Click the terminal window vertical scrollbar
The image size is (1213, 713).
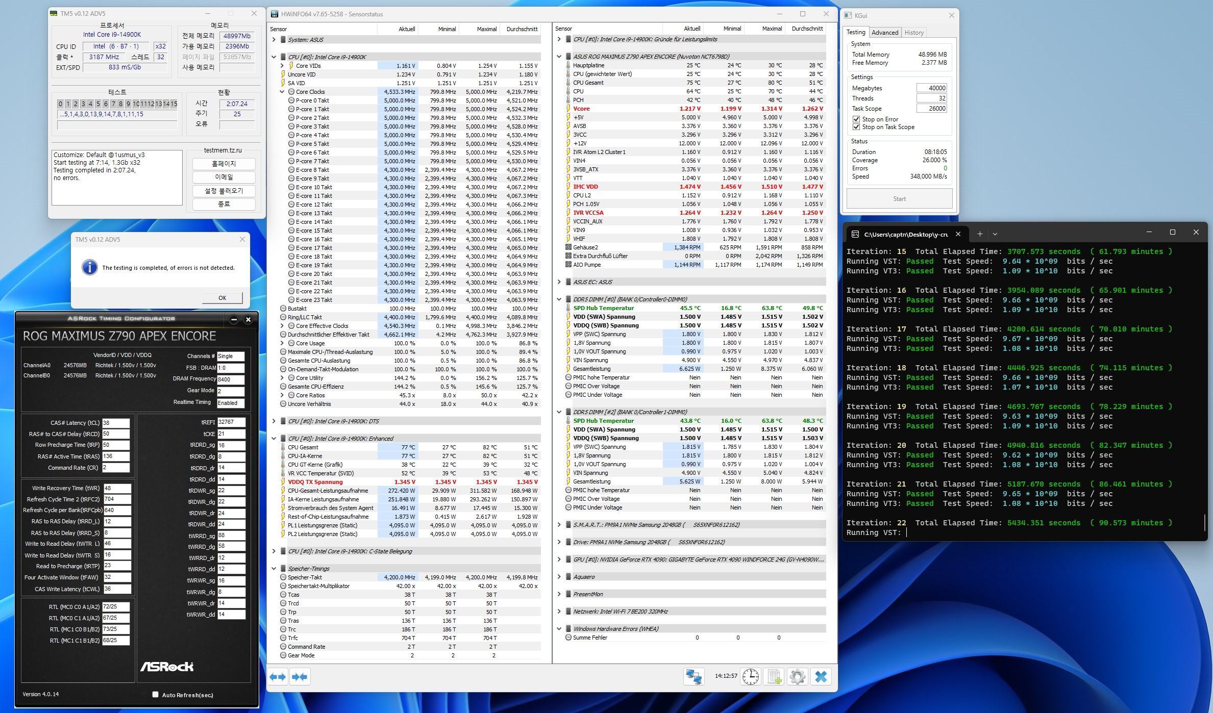(1204, 522)
